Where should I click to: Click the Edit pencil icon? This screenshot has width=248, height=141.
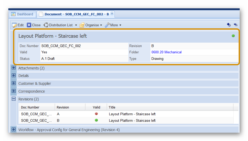[x=14, y=25]
